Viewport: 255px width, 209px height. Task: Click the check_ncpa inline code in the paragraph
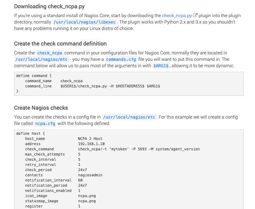tap(49, 53)
